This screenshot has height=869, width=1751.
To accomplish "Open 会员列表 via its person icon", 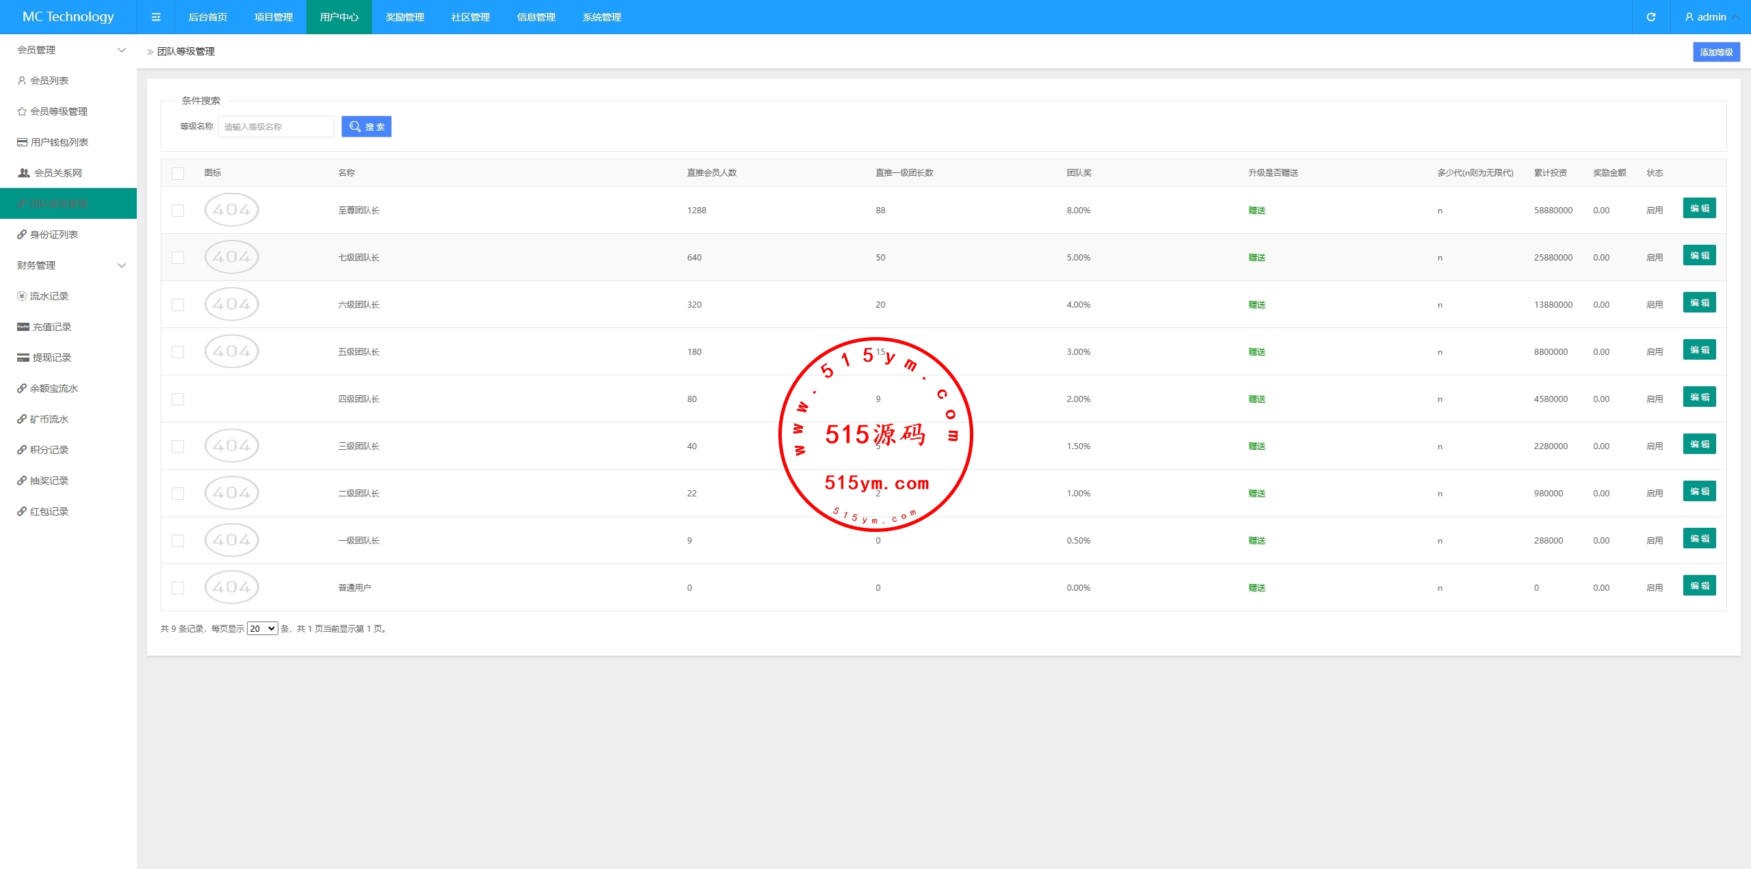I will click(x=22, y=81).
